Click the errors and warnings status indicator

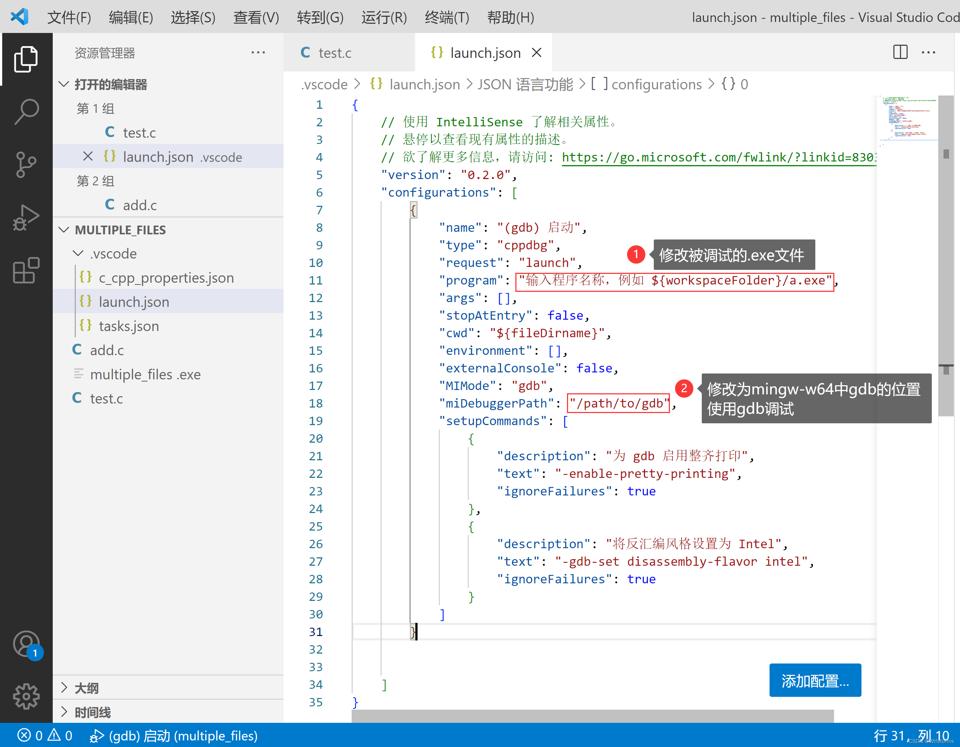click(44, 736)
